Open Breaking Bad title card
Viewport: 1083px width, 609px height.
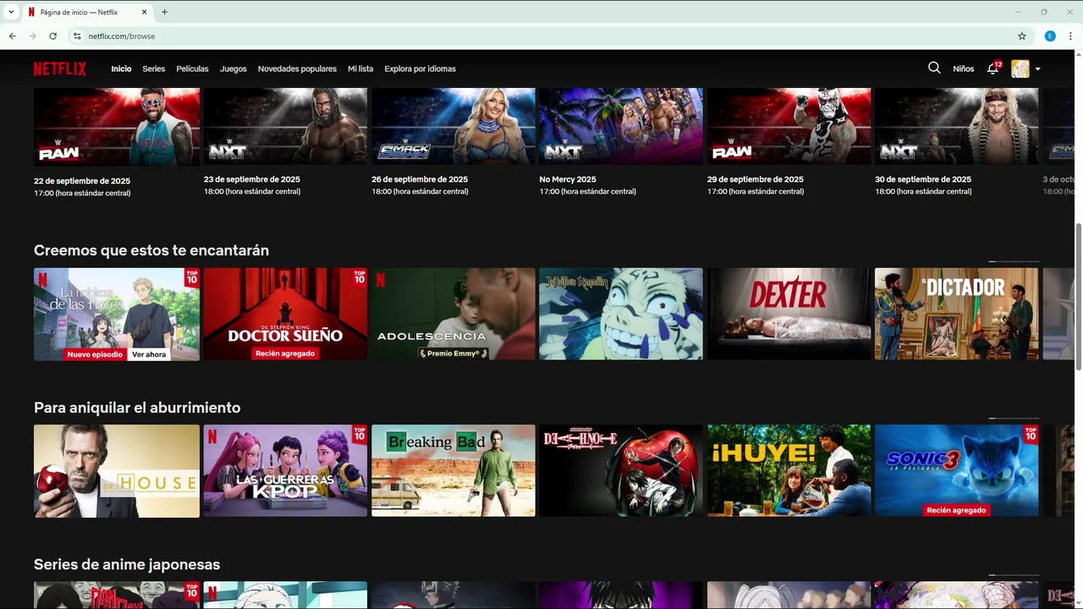pos(454,470)
